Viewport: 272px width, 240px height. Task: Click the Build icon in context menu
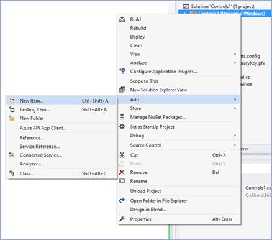click(x=122, y=19)
